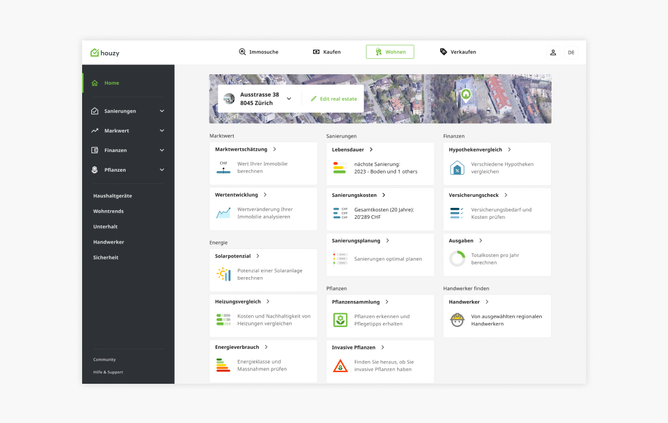Image resolution: width=668 pixels, height=423 pixels.
Task: Open the Sanierungskosten card title
Action: click(354, 195)
